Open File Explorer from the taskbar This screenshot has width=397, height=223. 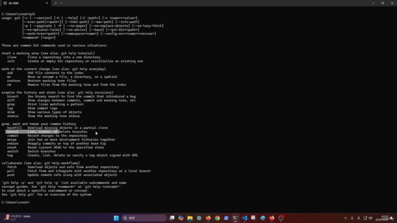point(190,218)
